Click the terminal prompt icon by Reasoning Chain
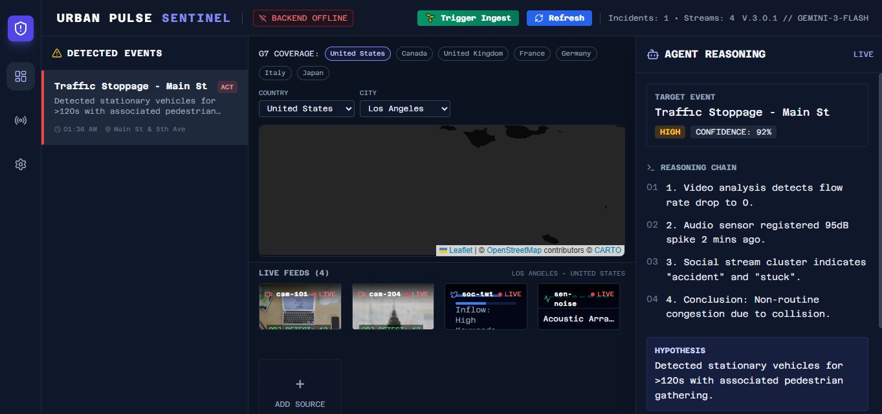 click(651, 168)
